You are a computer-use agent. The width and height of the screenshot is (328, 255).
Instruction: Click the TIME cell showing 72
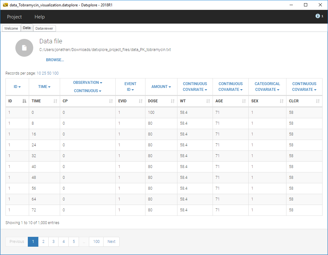(x=44, y=210)
